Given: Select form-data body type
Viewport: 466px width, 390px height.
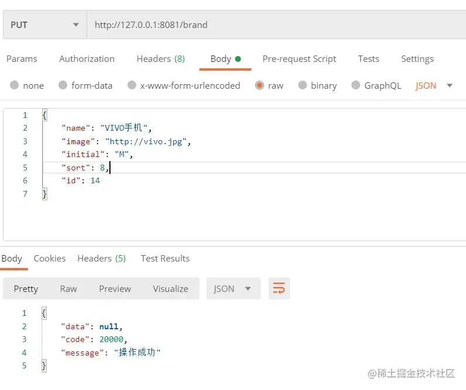Looking at the screenshot, I should [x=85, y=85].
